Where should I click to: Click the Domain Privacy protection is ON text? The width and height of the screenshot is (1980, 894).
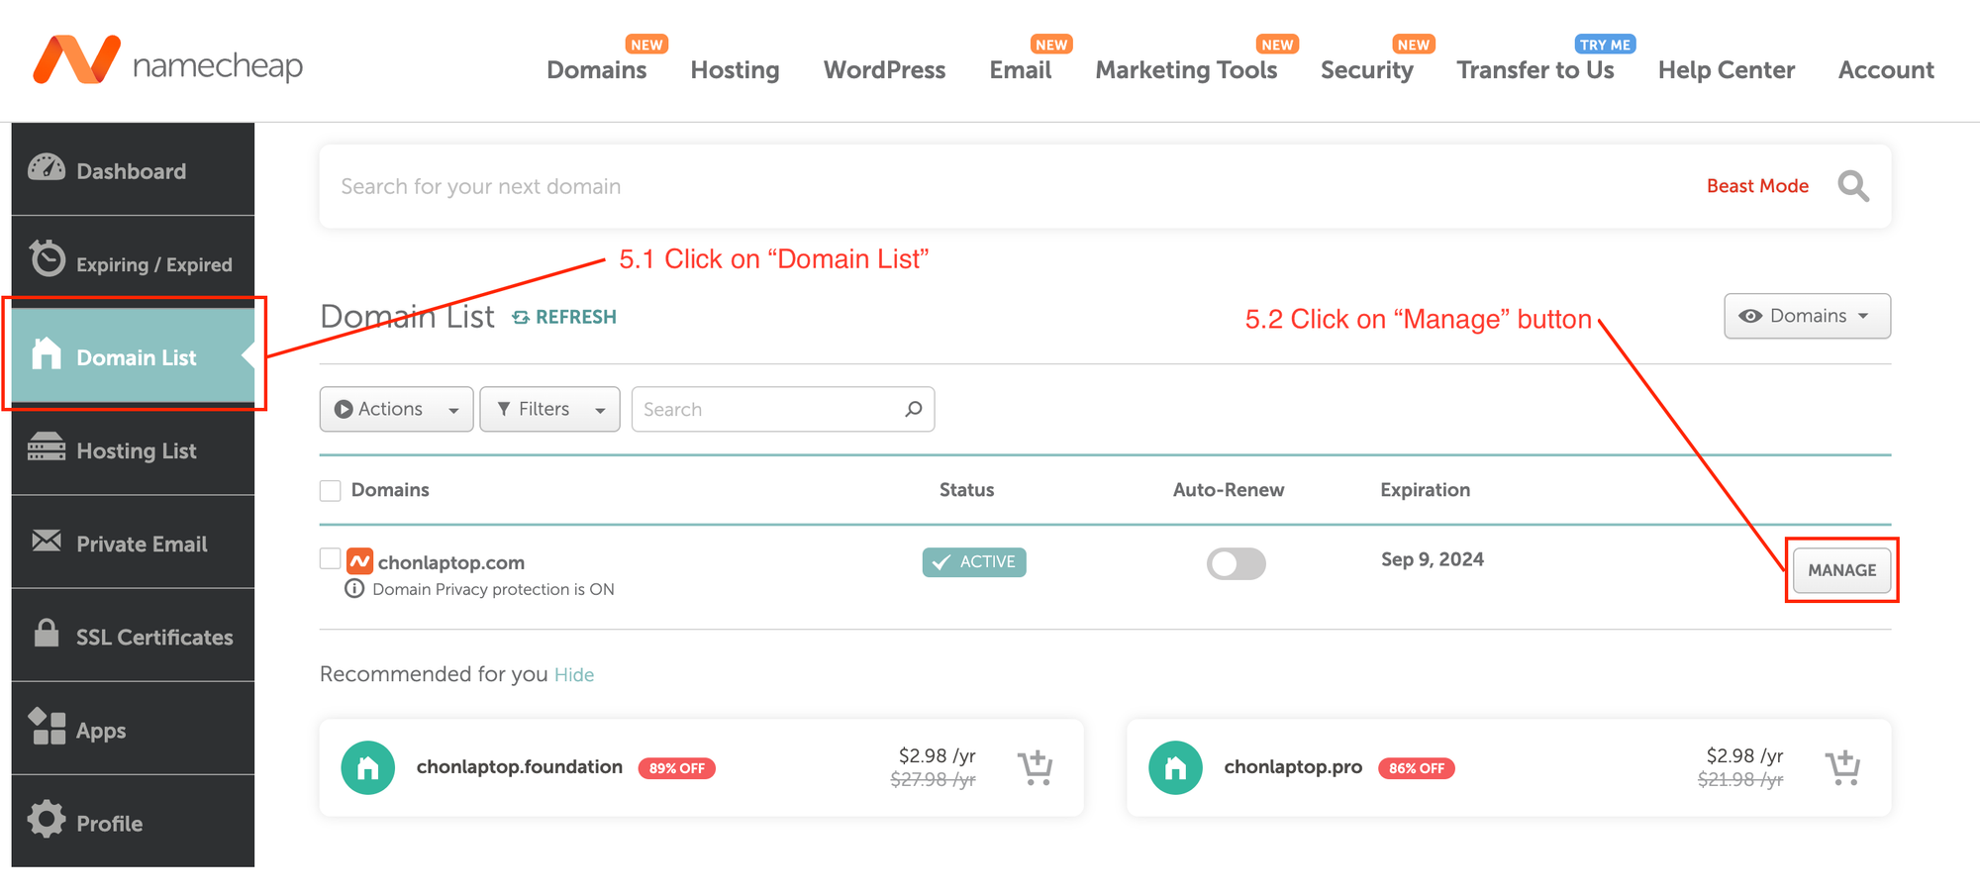tap(493, 589)
